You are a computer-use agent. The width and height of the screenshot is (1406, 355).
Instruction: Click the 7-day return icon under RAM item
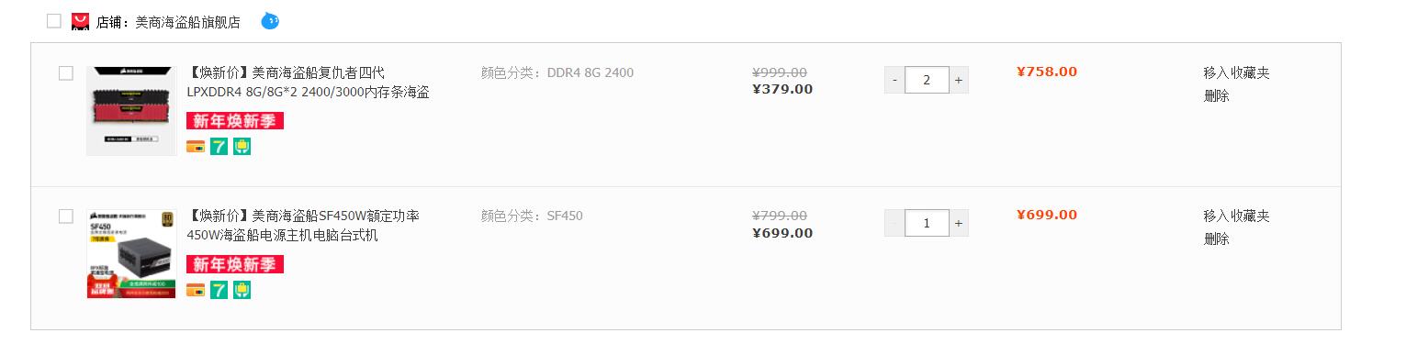tap(219, 146)
